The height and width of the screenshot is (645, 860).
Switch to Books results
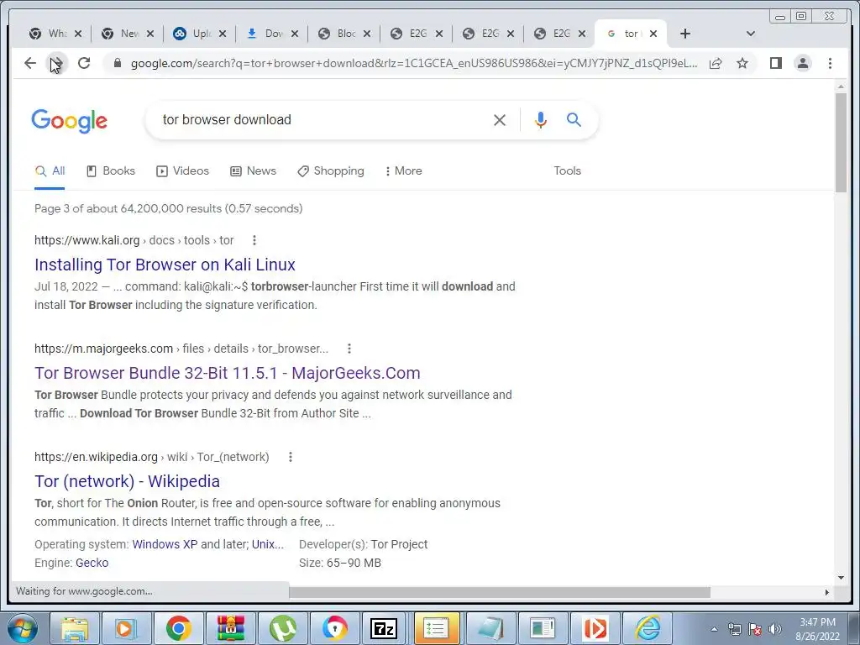tap(111, 170)
